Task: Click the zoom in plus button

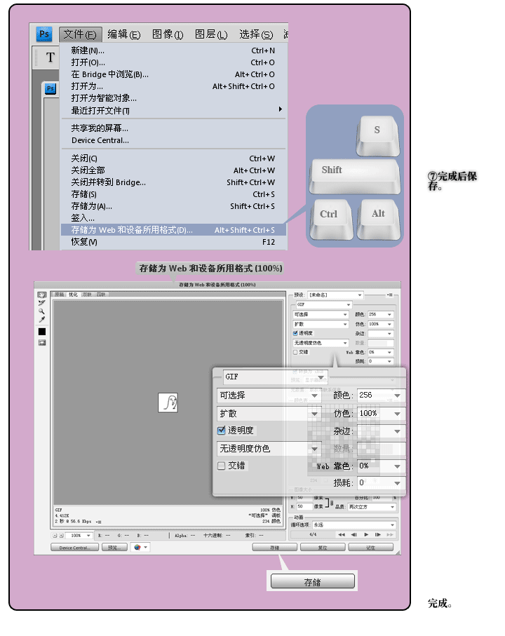Action: click(x=61, y=536)
